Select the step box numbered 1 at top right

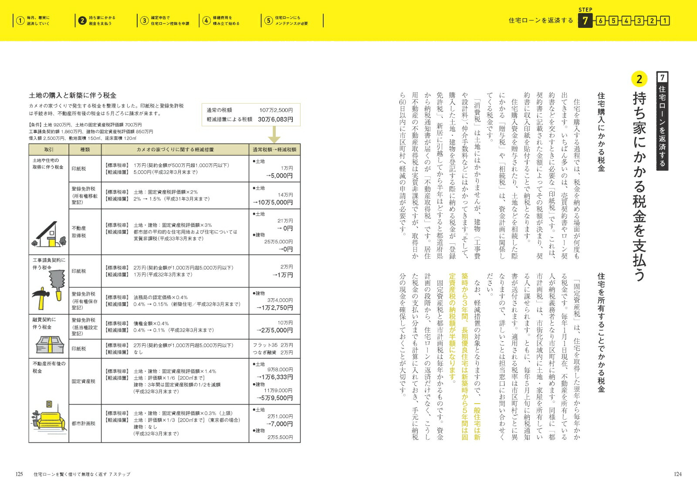tap(665, 20)
